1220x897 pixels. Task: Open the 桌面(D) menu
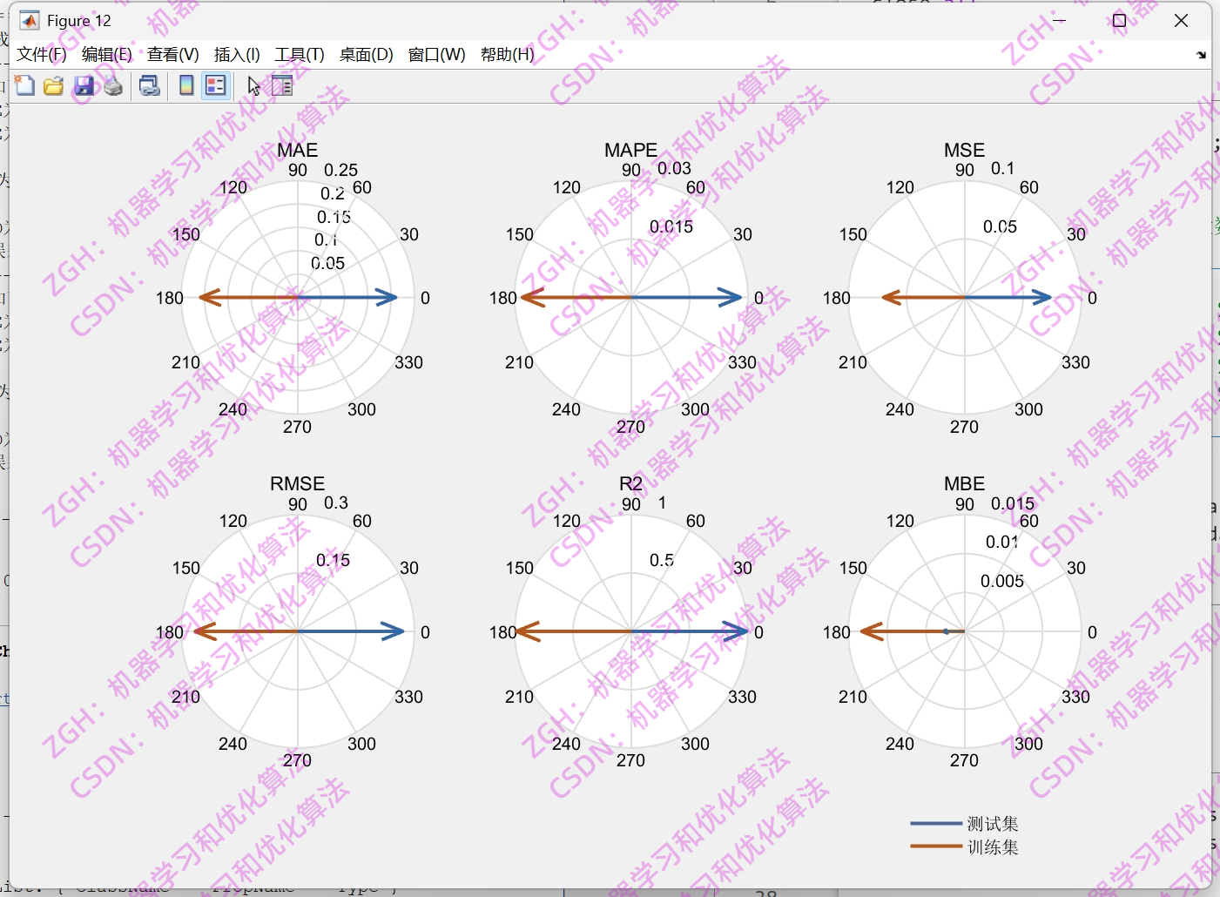366,55
